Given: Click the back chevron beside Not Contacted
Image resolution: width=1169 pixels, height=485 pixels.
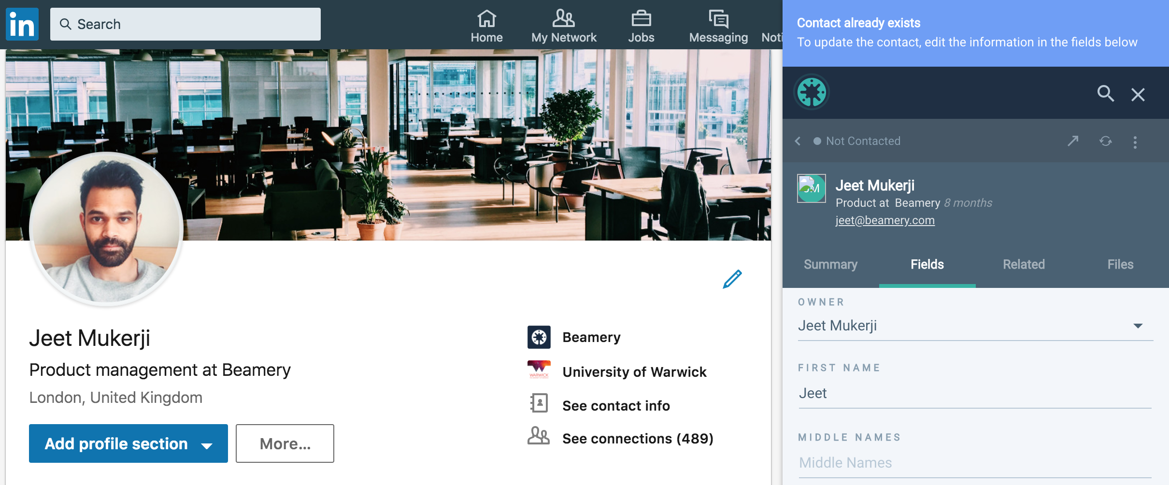Looking at the screenshot, I should pyautogui.click(x=798, y=141).
